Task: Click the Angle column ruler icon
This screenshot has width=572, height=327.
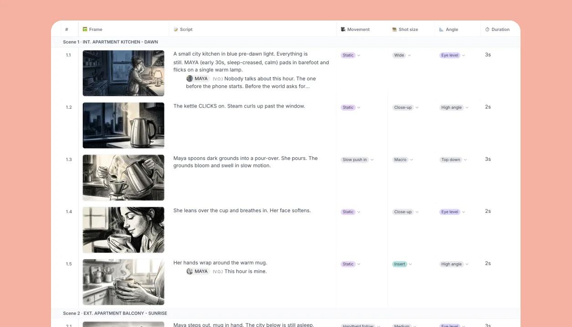Action: tap(441, 29)
